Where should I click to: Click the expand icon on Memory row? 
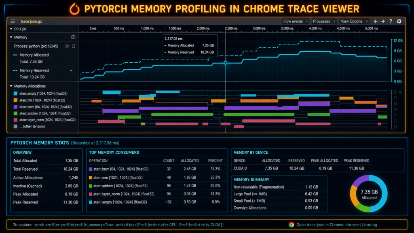(x=74, y=37)
